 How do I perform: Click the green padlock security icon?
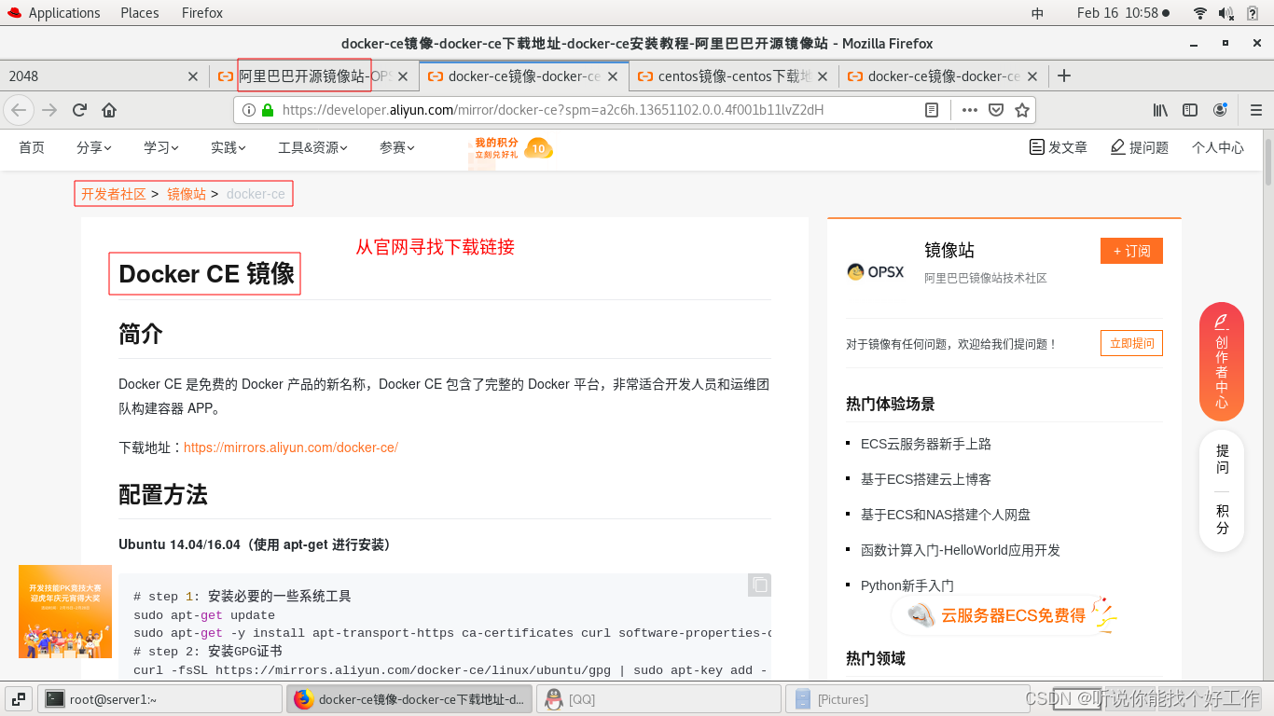(268, 110)
